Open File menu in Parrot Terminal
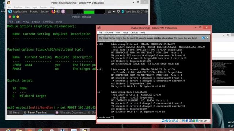Viewport: 234px width, 131px height. click(11, 22)
